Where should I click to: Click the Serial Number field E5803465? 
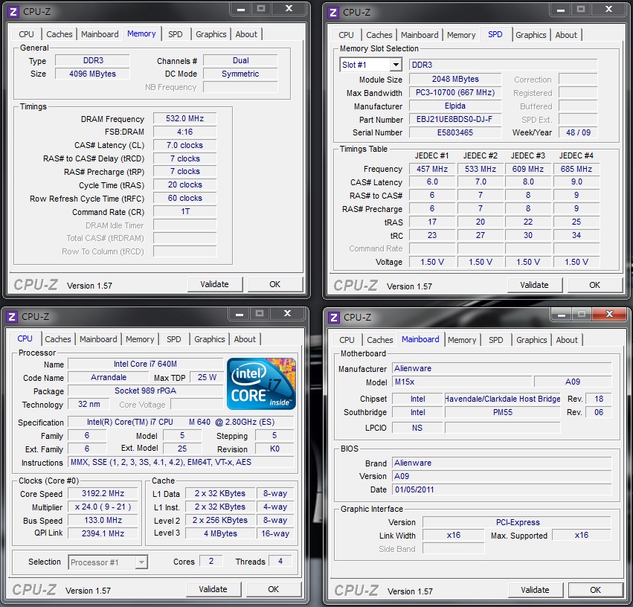455,132
